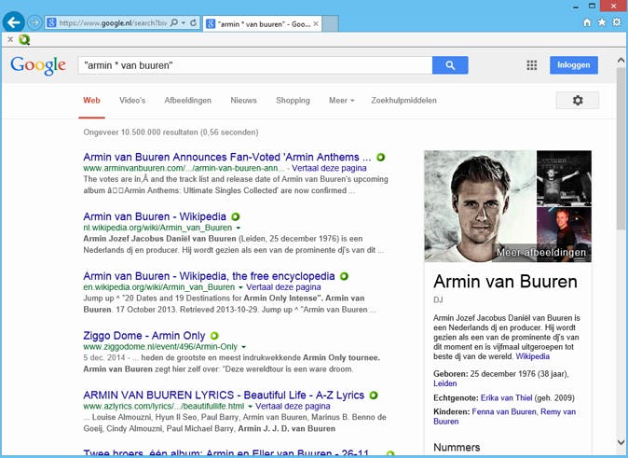Open Fenna van Buuren link
Screen dimensions: 628x458
coord(504,411)
